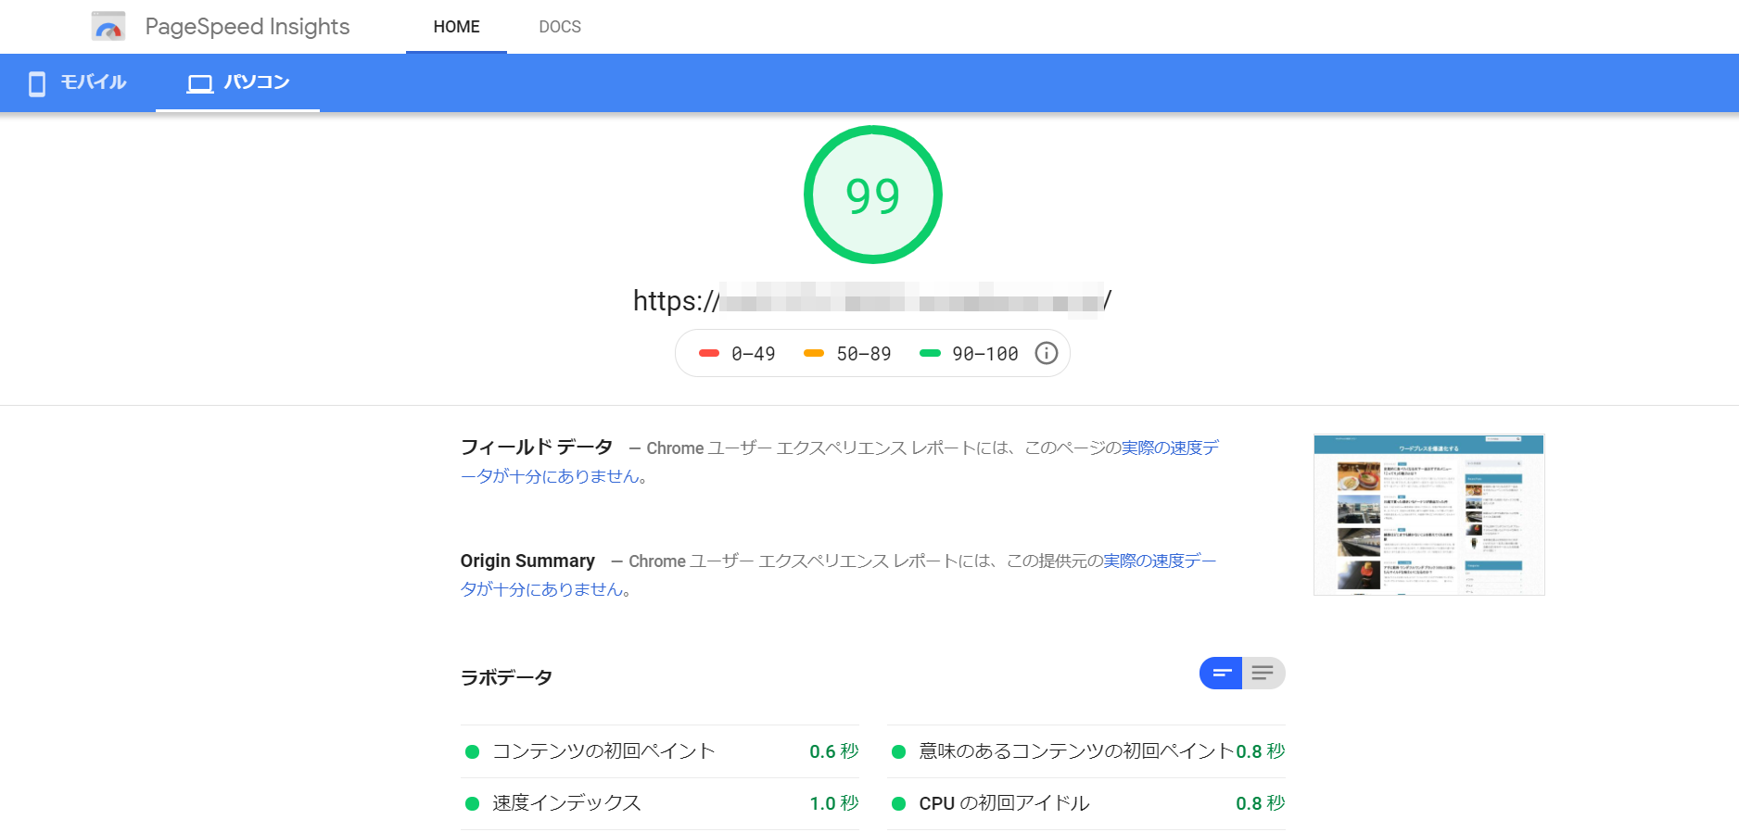Click green dot beside CPU の初回アイドル

pos(898,804)
